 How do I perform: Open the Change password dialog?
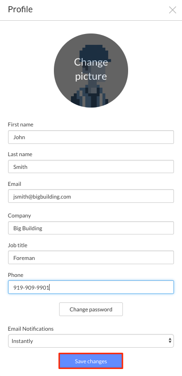tap(91, 309)
